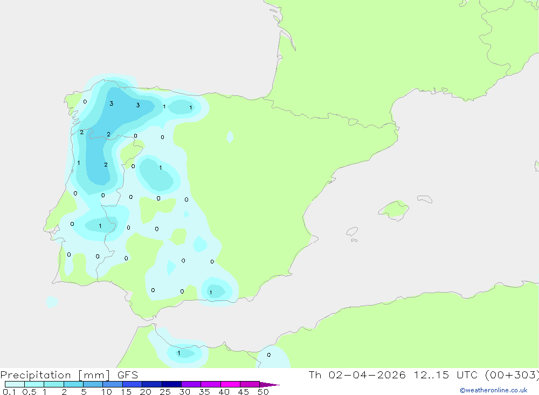
Task: Click the 0.5–1 mm legend color swatch
Action: coord(34,384)
